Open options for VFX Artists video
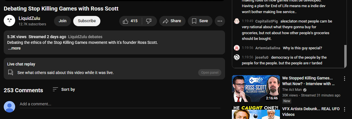This screenshot has width=352, height=119. point(345,109)
